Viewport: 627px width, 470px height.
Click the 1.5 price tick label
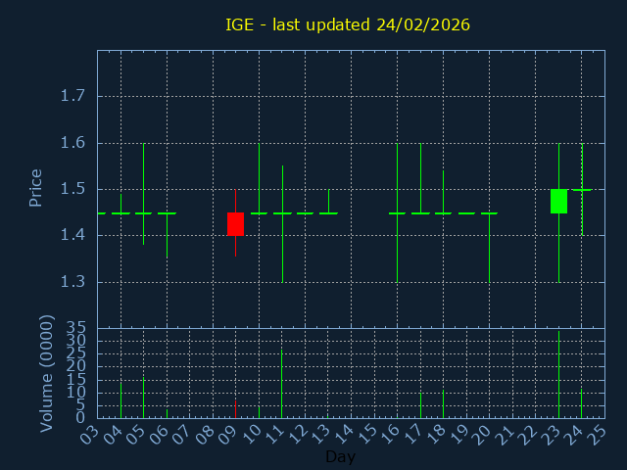72,189
